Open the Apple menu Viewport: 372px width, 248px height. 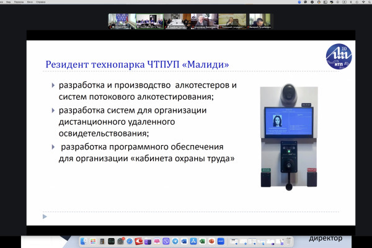tap(2, 2)
